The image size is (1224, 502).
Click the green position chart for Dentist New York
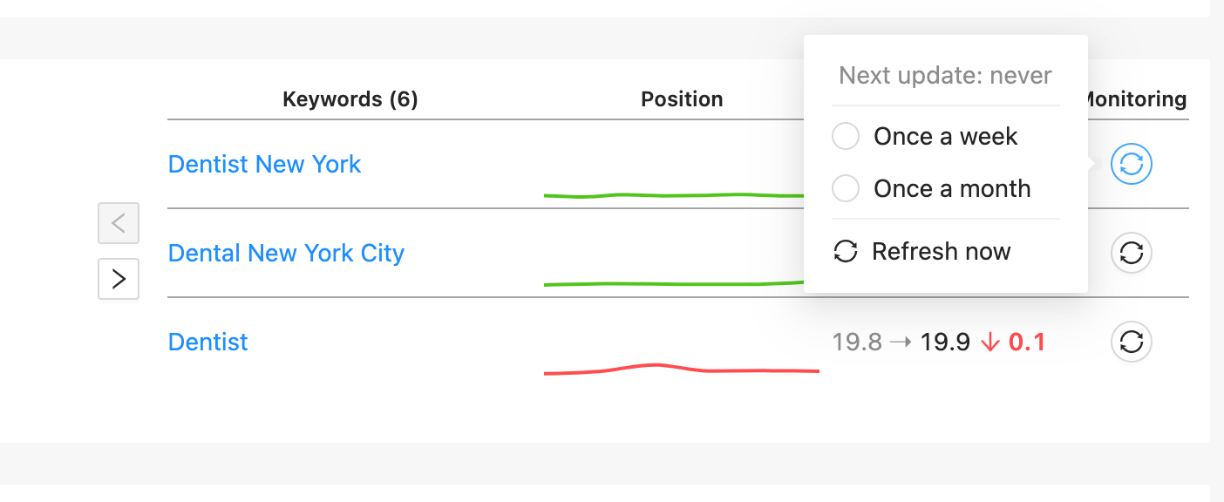tap(671, 195)
